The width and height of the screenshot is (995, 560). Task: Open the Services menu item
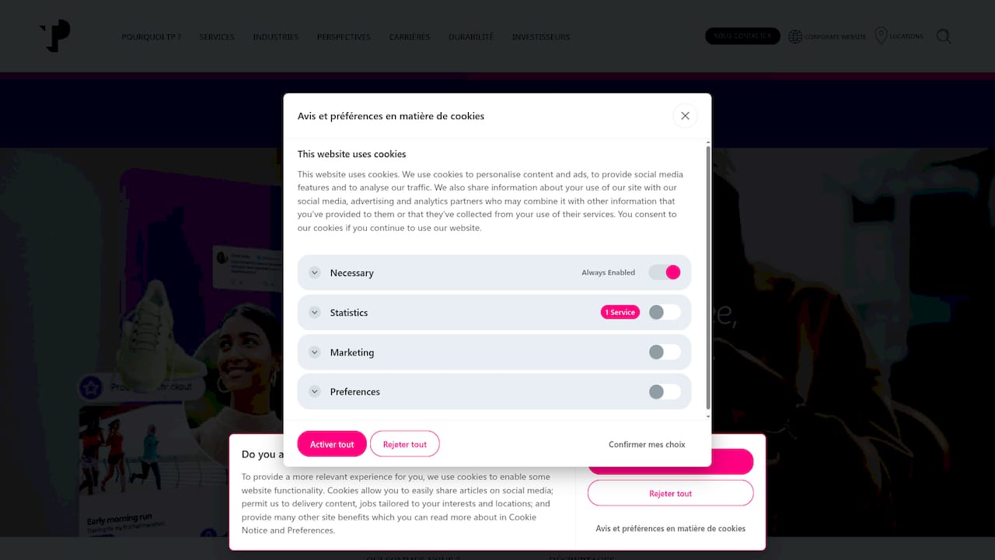217,37
